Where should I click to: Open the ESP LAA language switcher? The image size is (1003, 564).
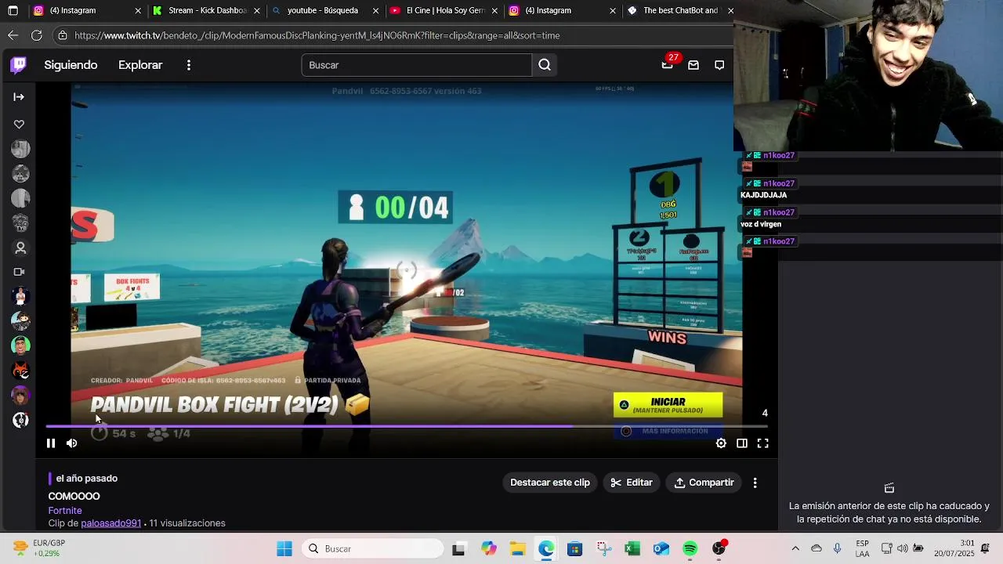[863, 549]
